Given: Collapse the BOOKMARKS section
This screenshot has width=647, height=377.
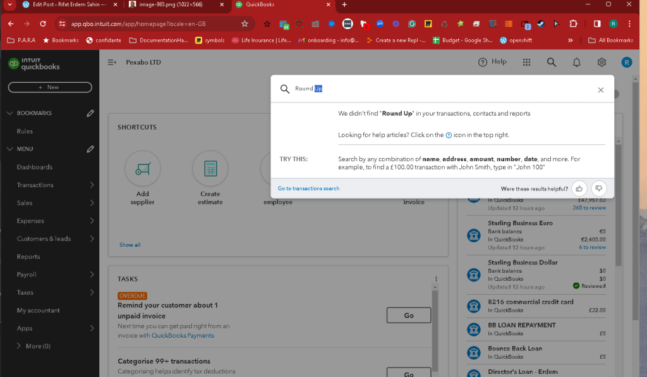Looking at the screenshot, I should click(x=10, y=113).
